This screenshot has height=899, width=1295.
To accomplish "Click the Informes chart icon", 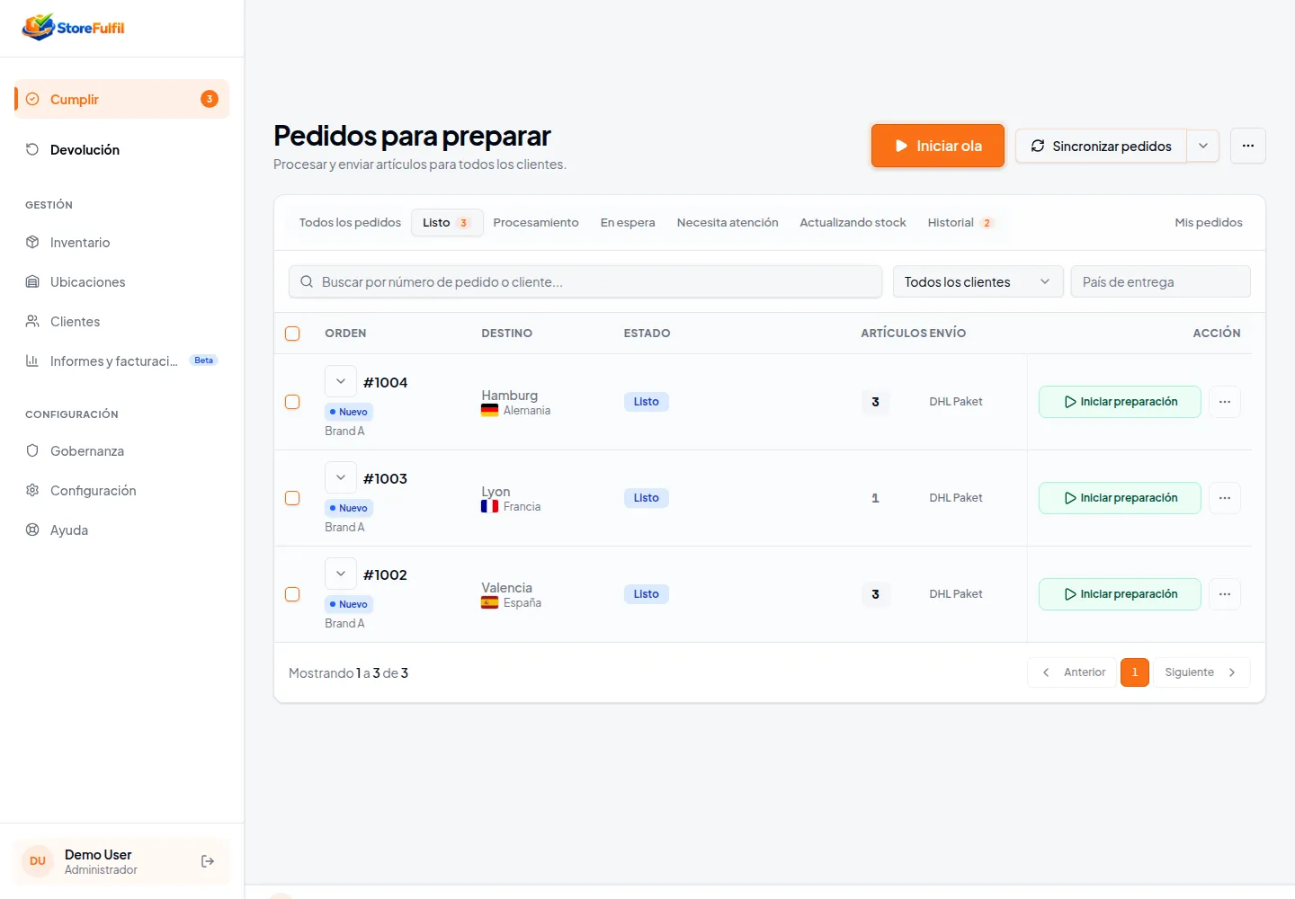I will coord(32,360).
